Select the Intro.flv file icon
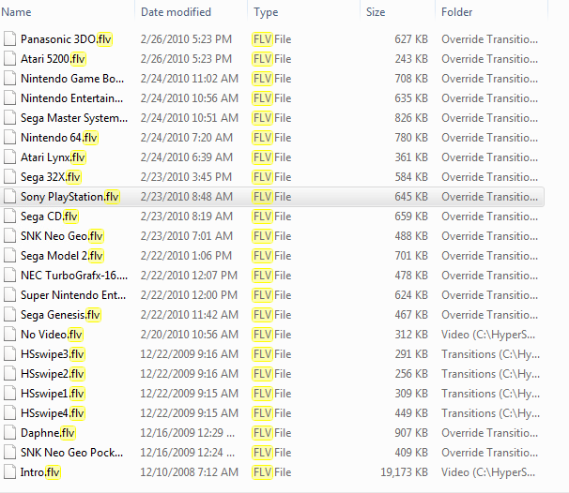 pyautogui.click(x=10, y=472)
